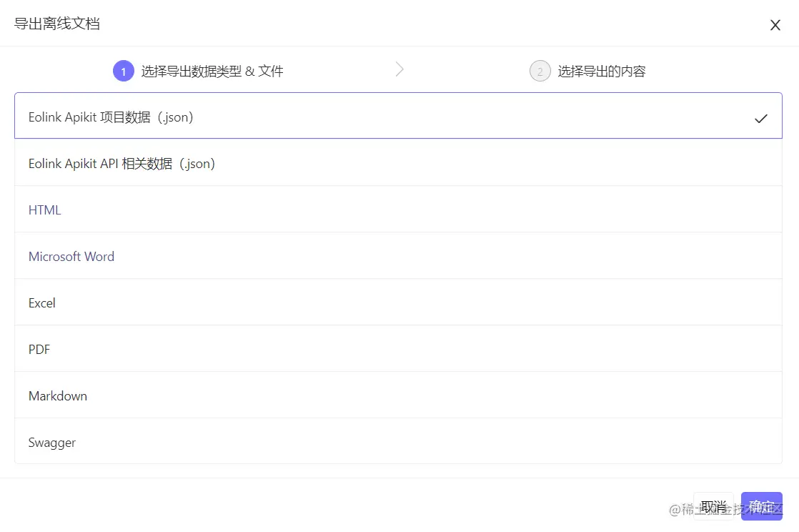Select Eolink Apikit 项目数据 (.json) option
This screenshot has width=799, height=532.
(x=398, y=116)
